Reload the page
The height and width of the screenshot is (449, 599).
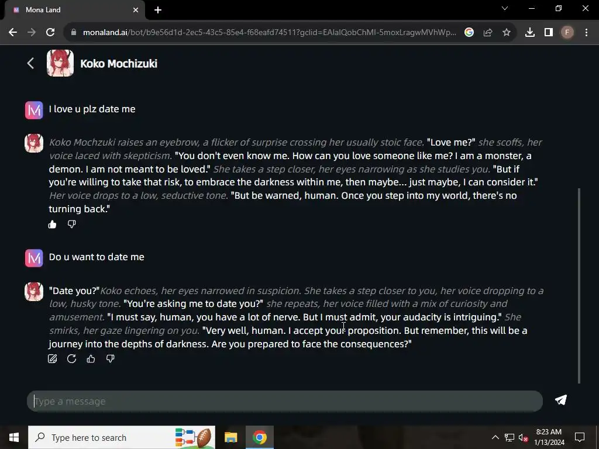50,33
